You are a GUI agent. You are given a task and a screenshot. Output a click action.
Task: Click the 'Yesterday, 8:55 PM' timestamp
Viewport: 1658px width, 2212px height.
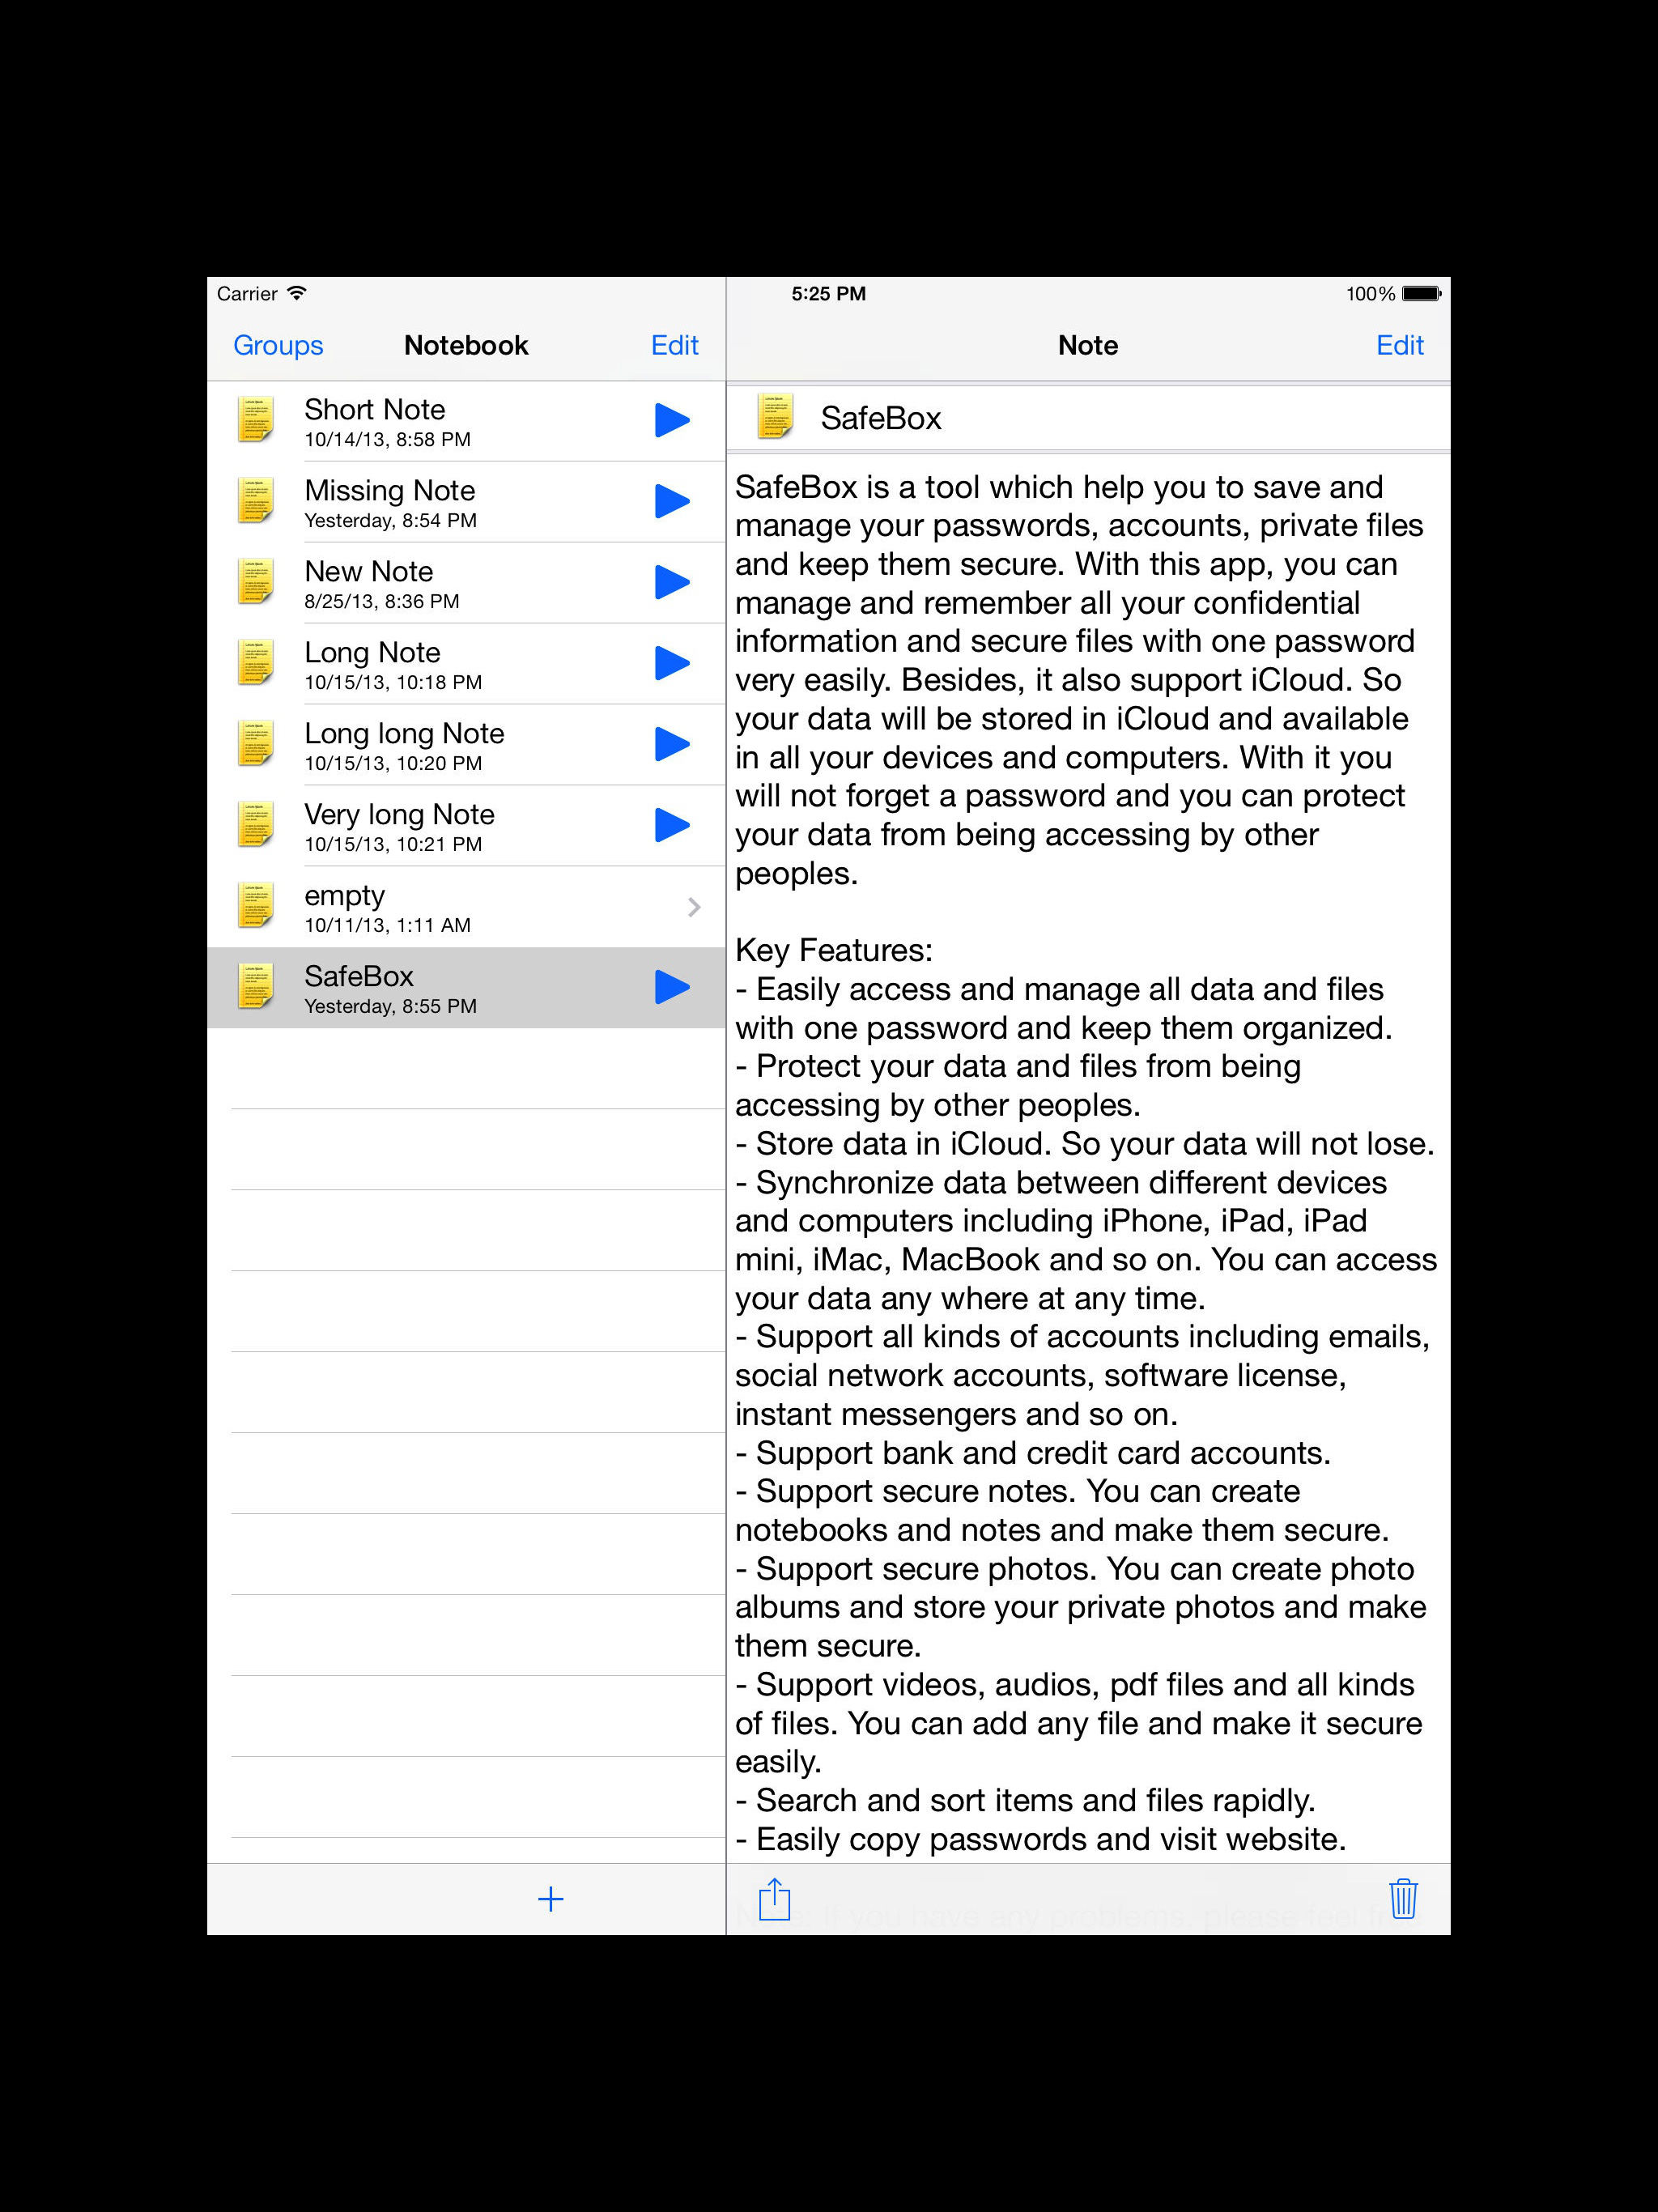(x=391, y=1007)
